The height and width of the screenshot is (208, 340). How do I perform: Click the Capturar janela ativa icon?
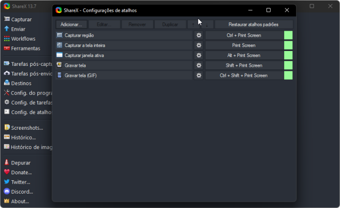[59, 55]
